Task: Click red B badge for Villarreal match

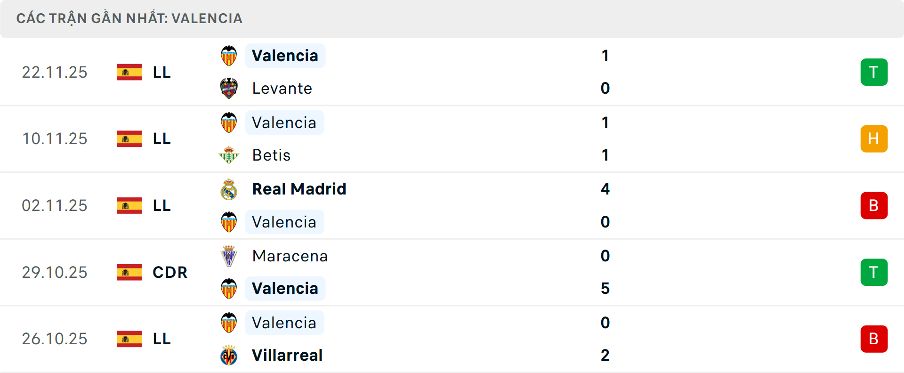Action: [873, 339]
